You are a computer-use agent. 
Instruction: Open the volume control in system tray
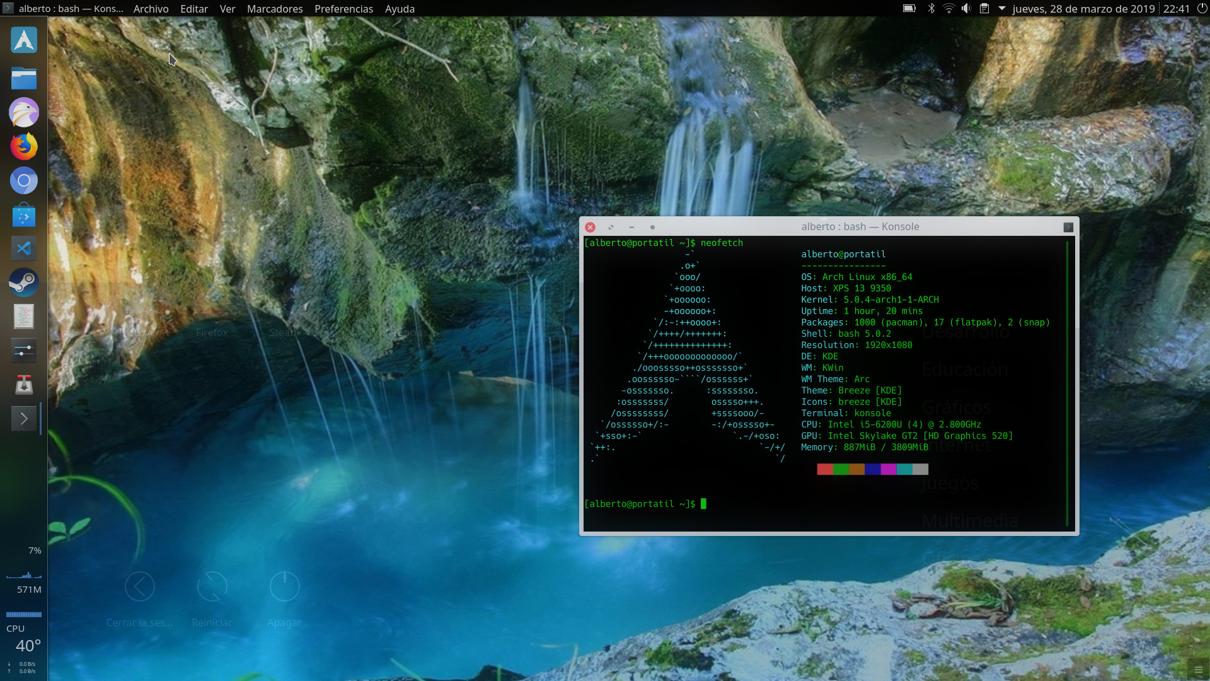[x=966, y=9]
